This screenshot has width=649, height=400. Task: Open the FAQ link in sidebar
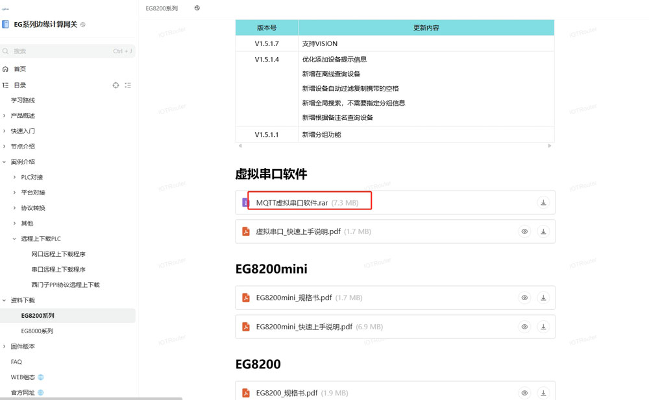tap(16, 362)
